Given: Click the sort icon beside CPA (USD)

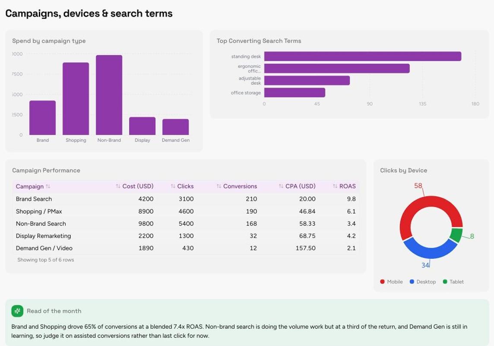Looking at the screenshot, I should pos(281,186).
